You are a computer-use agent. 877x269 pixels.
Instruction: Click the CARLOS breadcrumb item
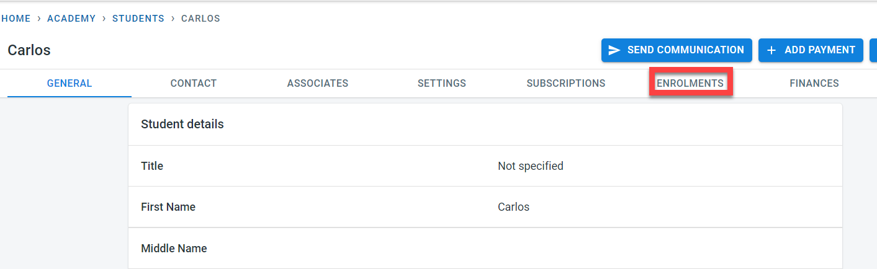click(200, 19)
